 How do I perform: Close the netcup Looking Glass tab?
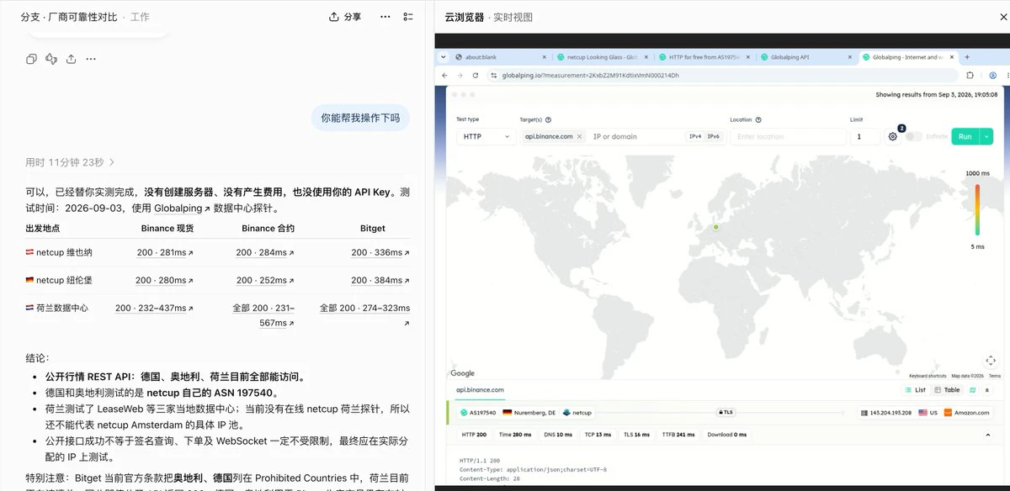[647, 57]
